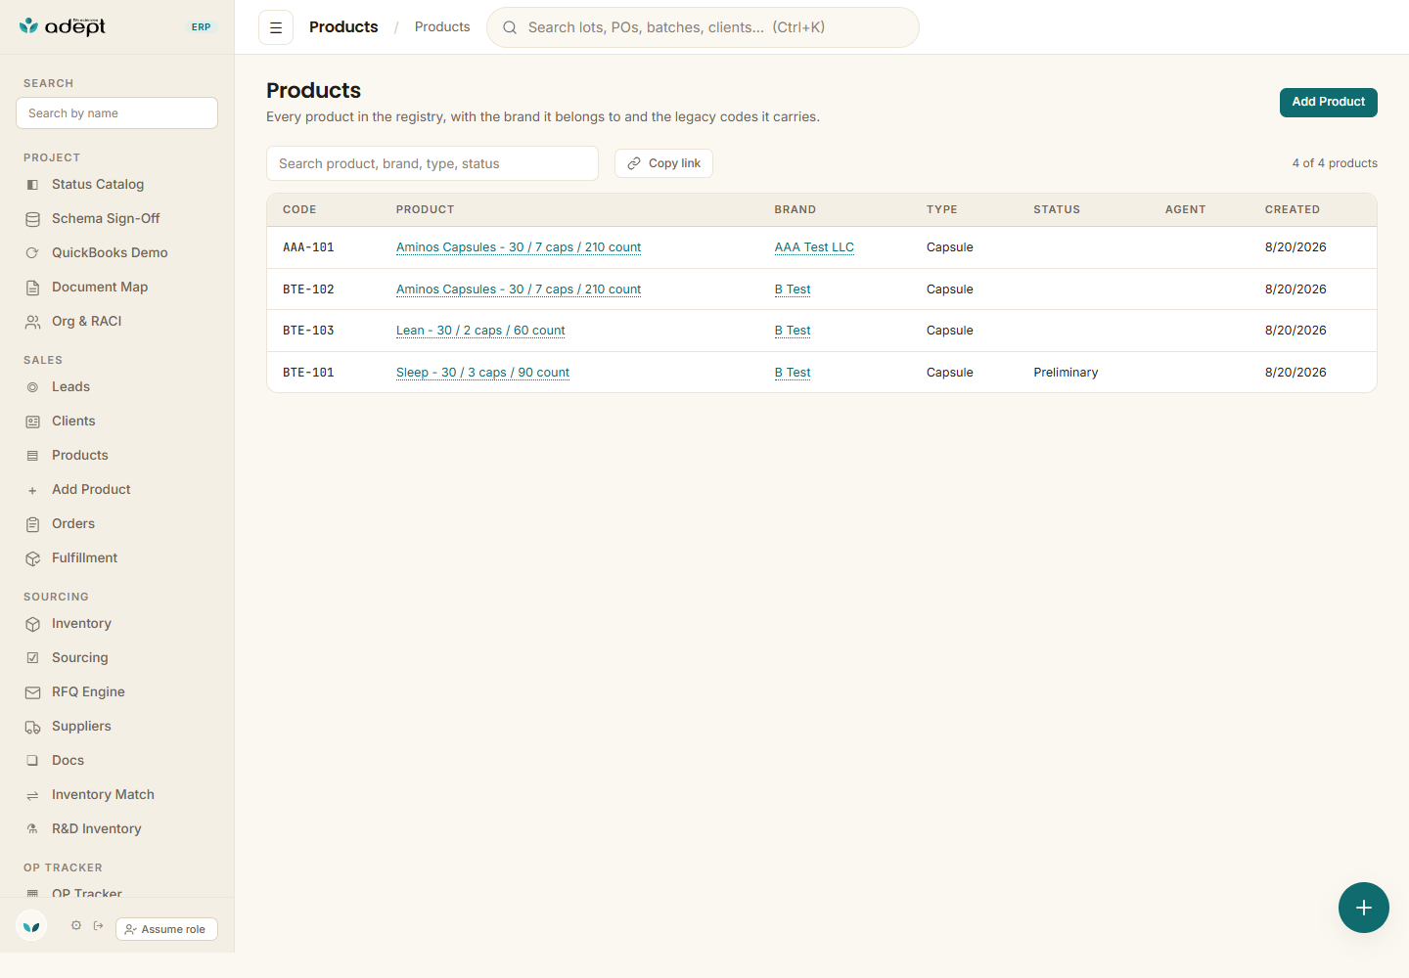Click the floating plus button
Image resolution: width=1409 pixels, height=978 pixels.
pyautogui.click(x=1364, y=908)
